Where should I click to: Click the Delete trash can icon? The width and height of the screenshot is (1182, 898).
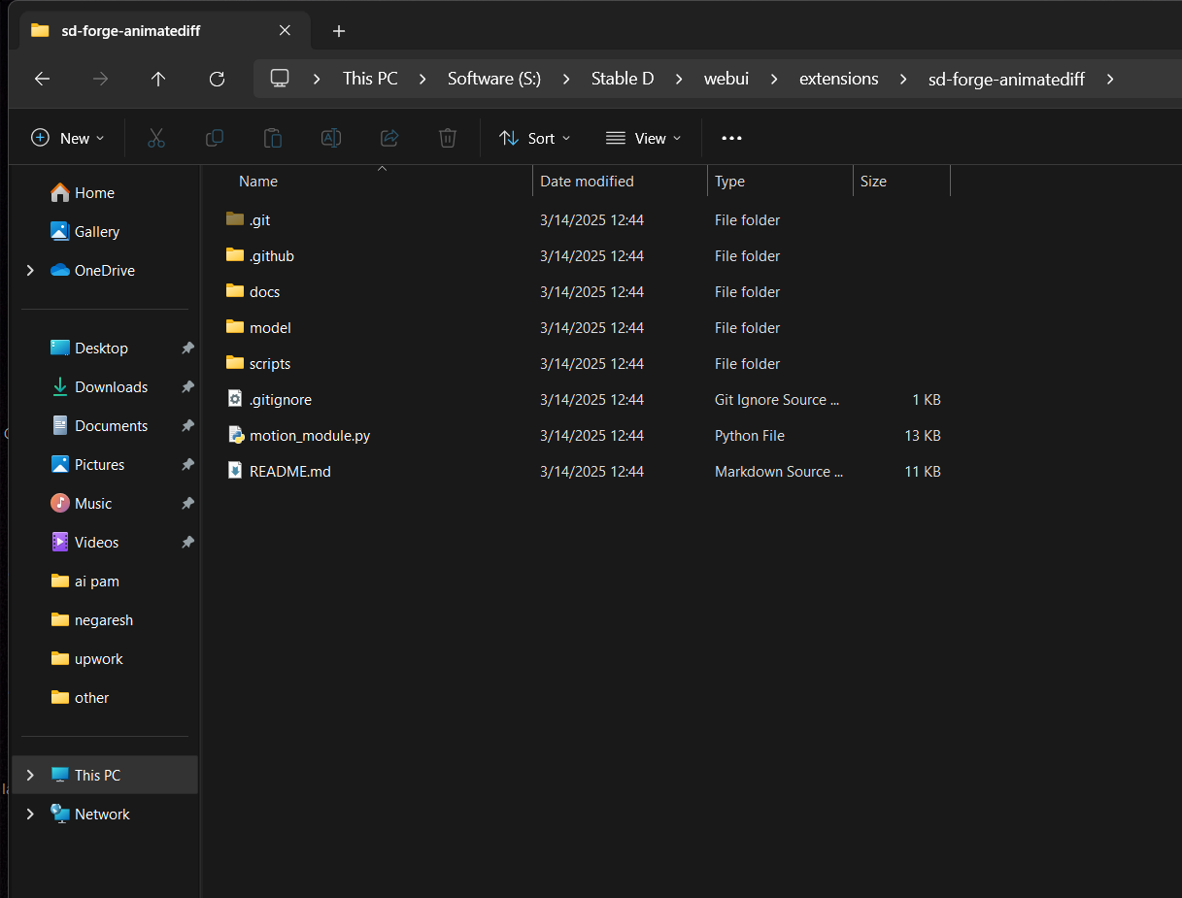click(x=448, y=138)
